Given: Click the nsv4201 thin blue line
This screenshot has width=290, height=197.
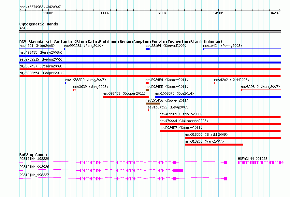Looking at the screenshot, I should pyautogui.click(x=36, y=49).
